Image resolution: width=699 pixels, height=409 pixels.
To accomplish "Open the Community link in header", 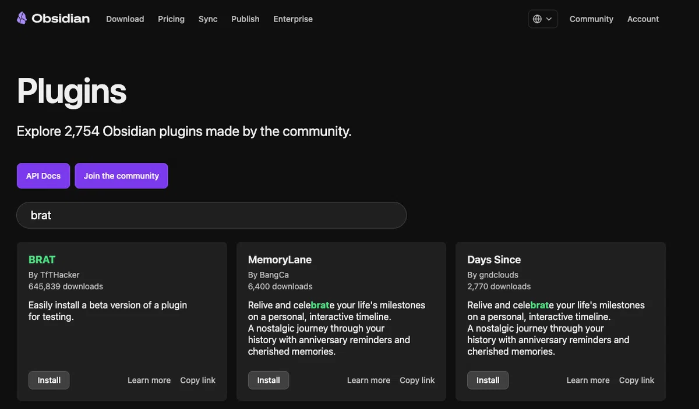I will (591, 19).
